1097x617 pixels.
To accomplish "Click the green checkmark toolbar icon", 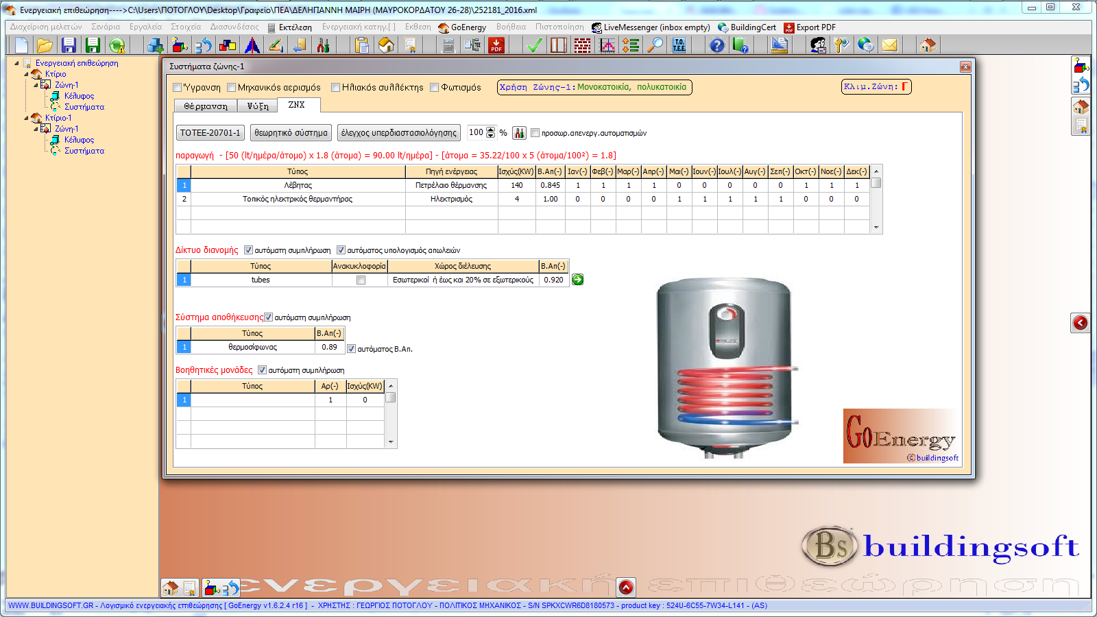I will (534, 45).
